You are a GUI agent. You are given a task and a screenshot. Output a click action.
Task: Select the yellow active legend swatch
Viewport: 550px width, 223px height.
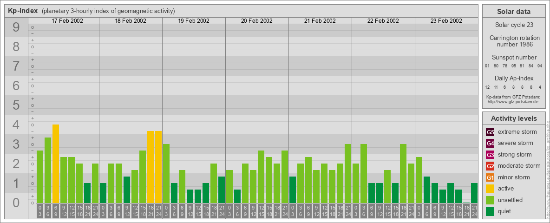click(x=490, y=189)
